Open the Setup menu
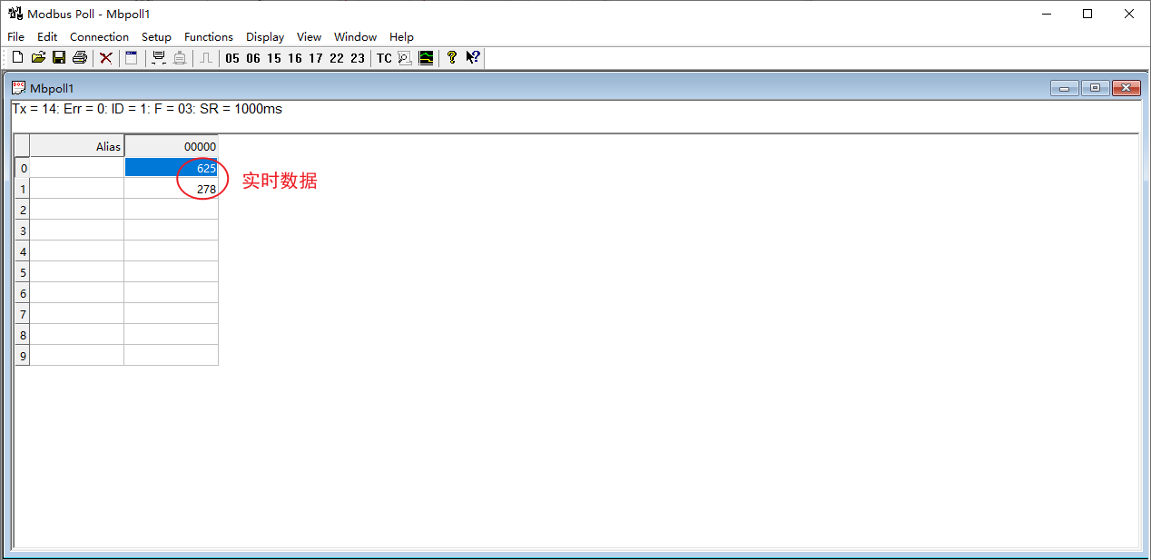 pyautogui.click(x=156, y=37)
